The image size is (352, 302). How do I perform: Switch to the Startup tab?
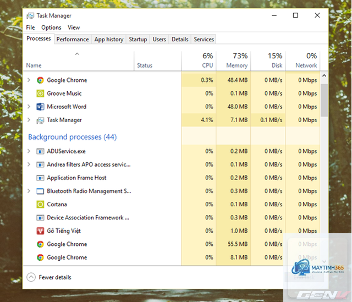click(138, 39)
